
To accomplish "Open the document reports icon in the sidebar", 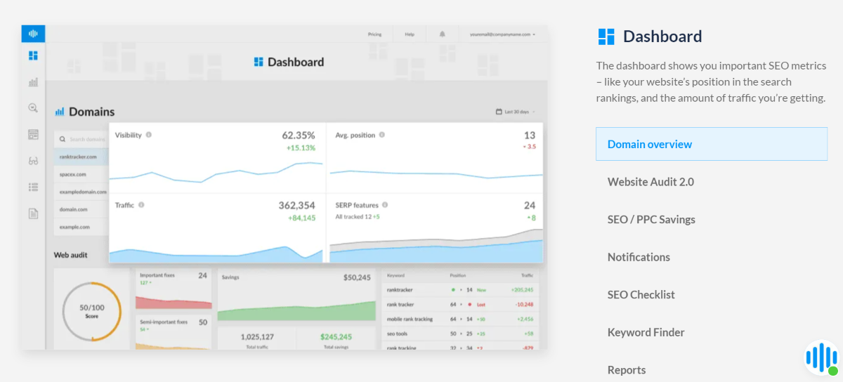I will click(x=33, y=213).
